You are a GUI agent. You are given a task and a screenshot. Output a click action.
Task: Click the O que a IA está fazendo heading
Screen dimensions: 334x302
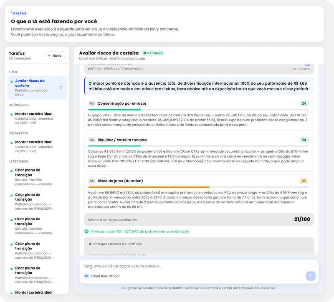pos(54,21)
